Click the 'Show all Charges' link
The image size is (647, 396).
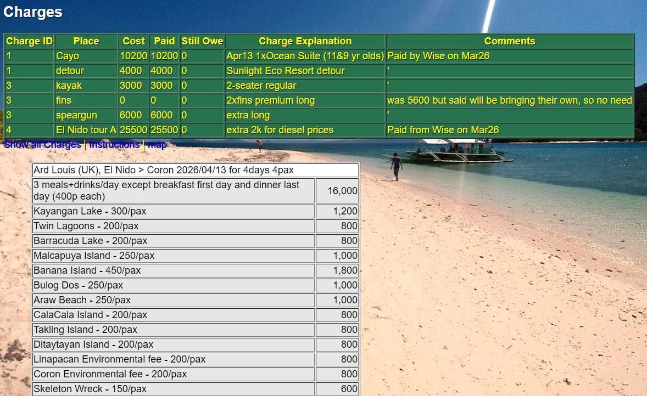tap(42, 145)
